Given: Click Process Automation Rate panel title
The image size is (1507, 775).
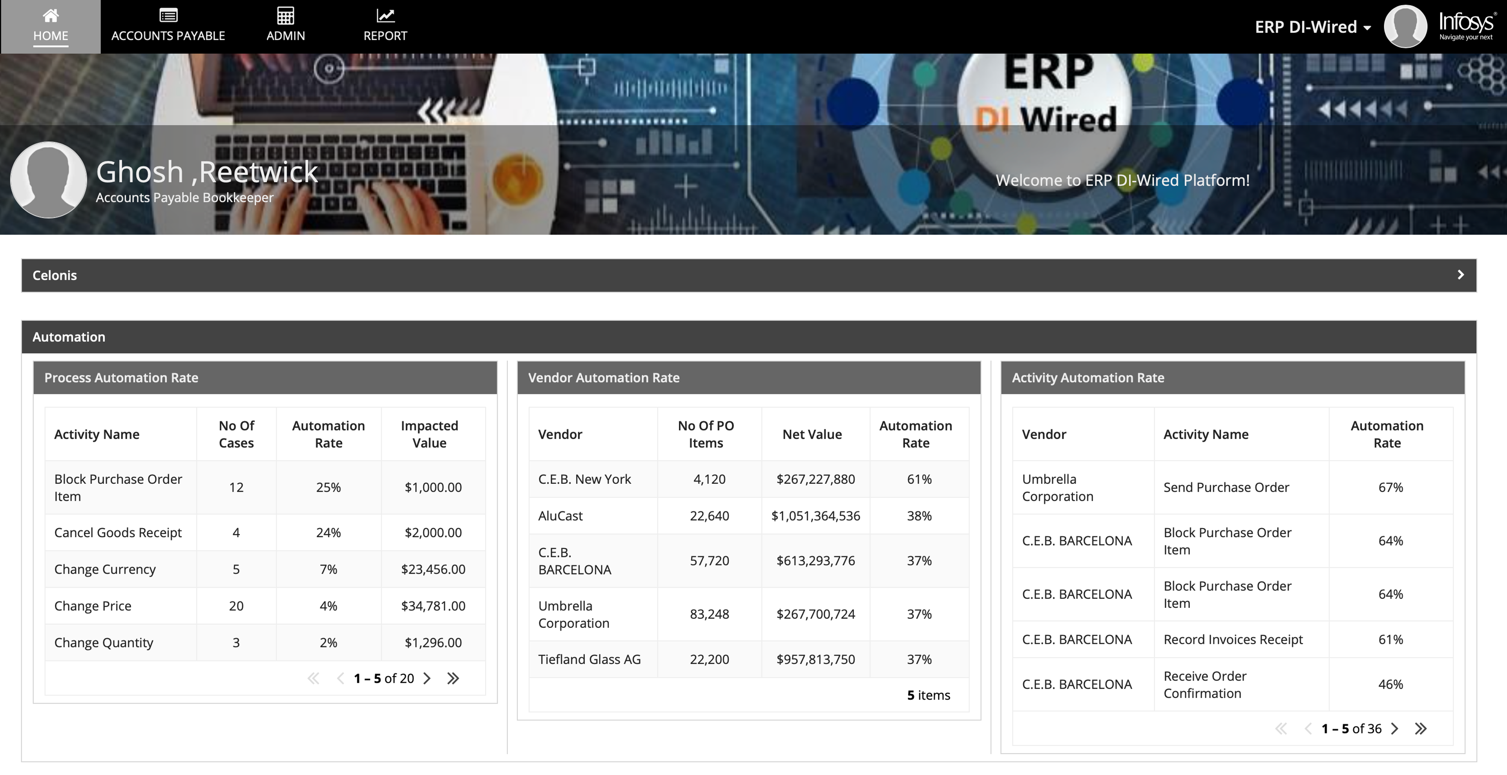Looking at the screenshot, I should click(121, 378).
